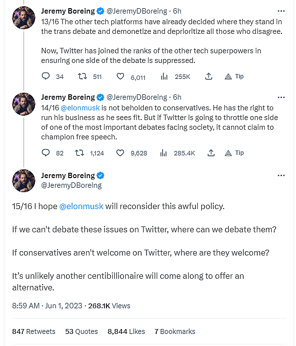
Task: Show the 8,844 Likes list
Action: pos(126,331)
